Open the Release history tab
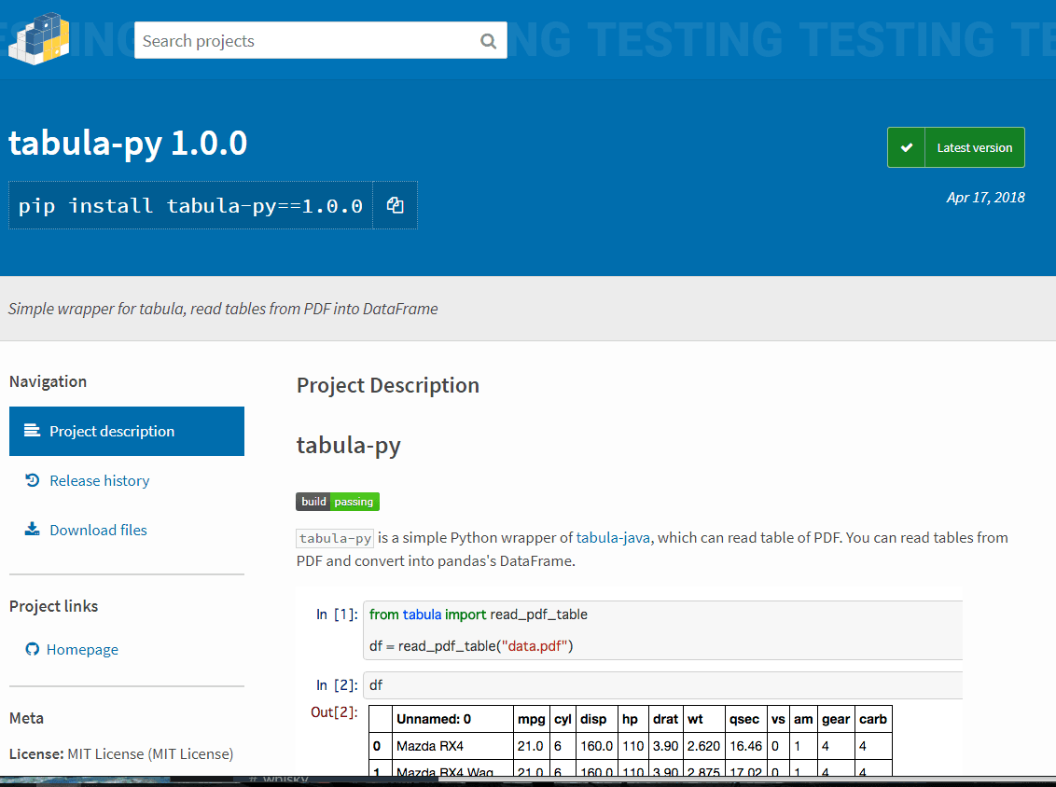This screenshot has width=1056, height=787. pyautogui.click(x=99, y=480)
